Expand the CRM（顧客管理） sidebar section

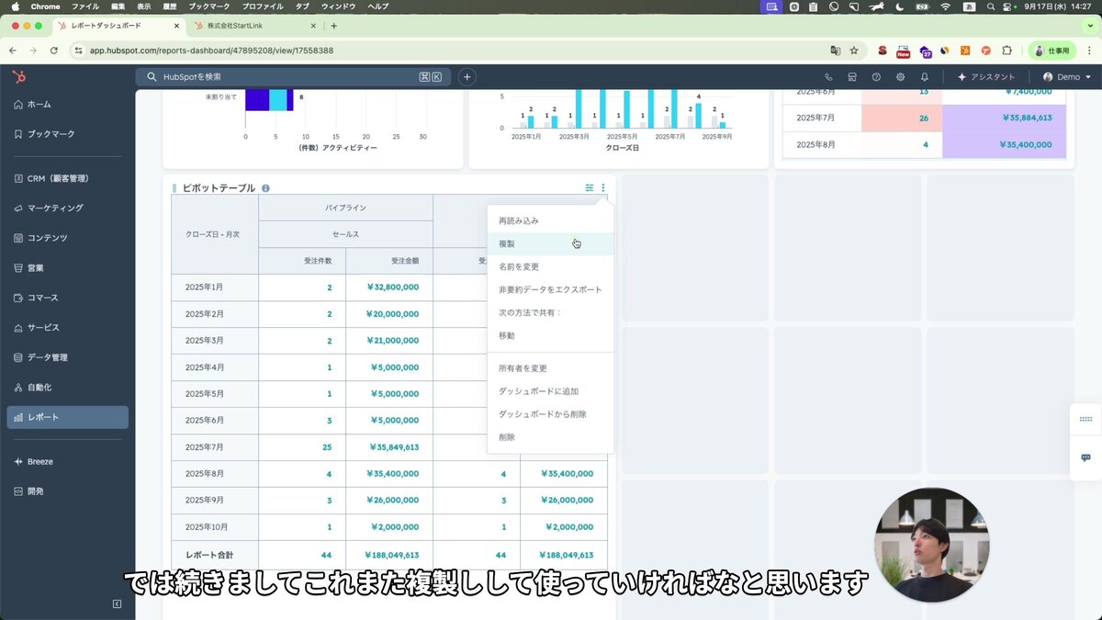click(x=57, y=178)
